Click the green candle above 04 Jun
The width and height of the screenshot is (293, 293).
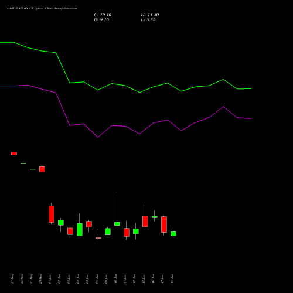pos(80,230)
